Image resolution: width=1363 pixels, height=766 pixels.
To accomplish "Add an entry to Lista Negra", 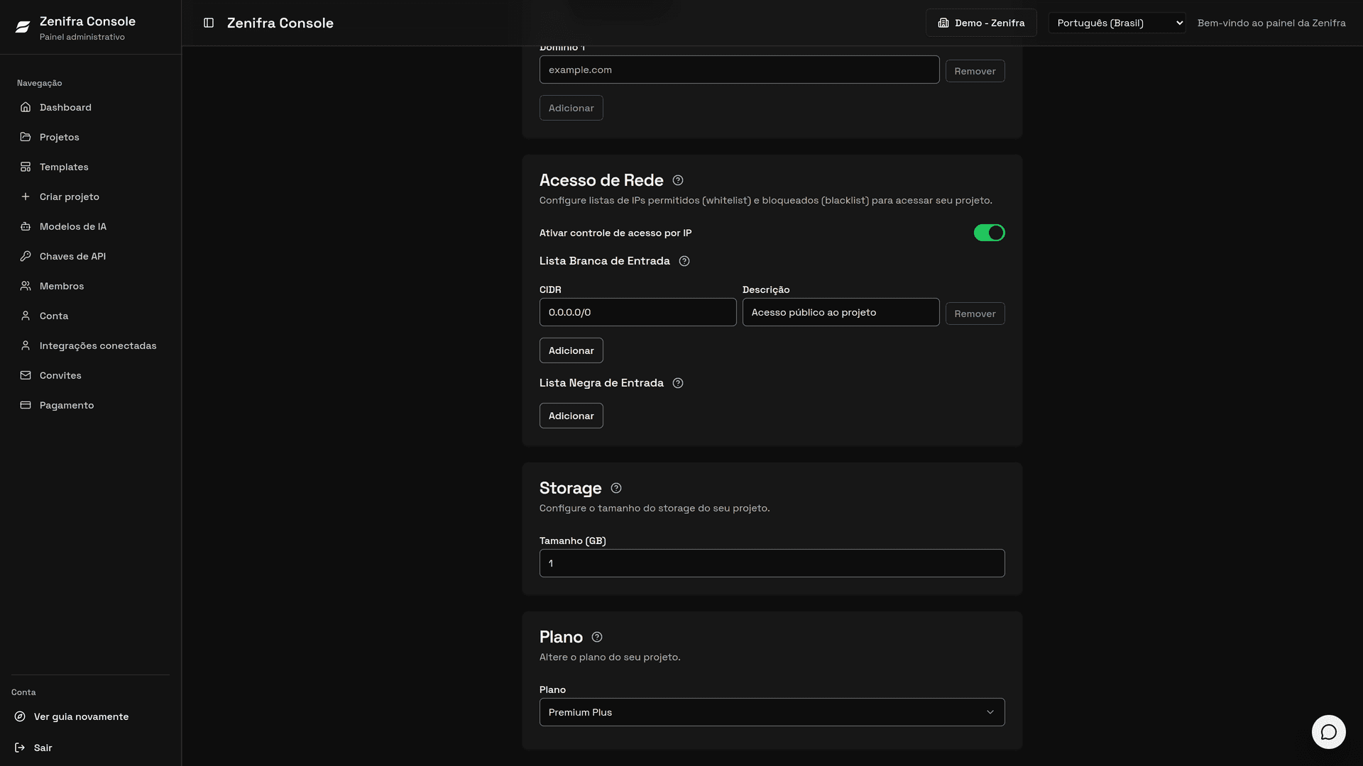I will (571, 416).
